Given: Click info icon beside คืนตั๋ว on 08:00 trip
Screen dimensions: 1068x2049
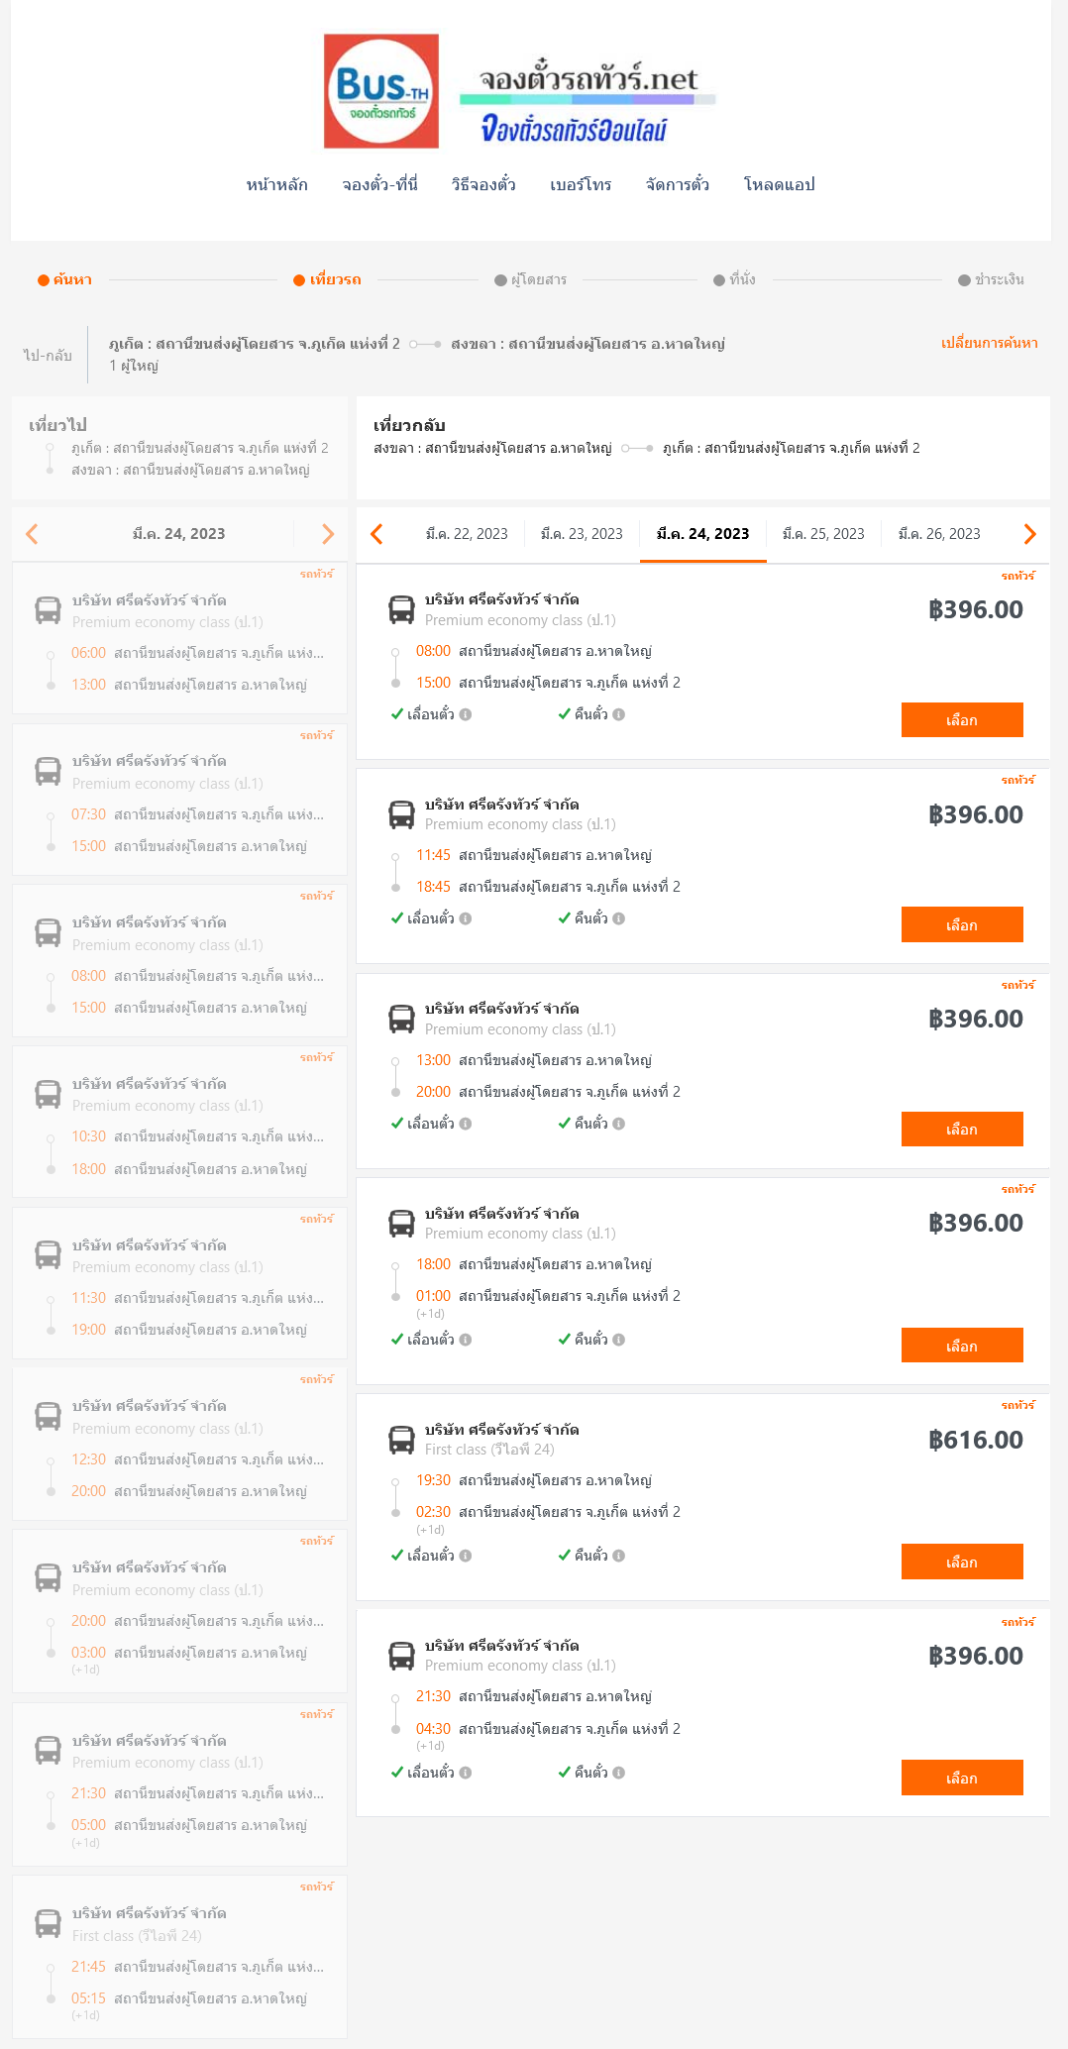Looking at the screenshot, I should click(618, 714).
